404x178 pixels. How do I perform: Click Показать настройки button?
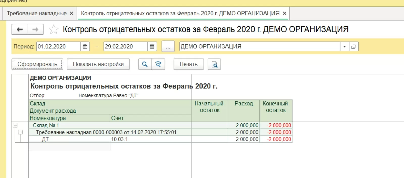(x=98, y=64)
